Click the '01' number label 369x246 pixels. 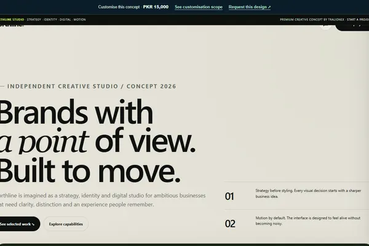(229, 196)
